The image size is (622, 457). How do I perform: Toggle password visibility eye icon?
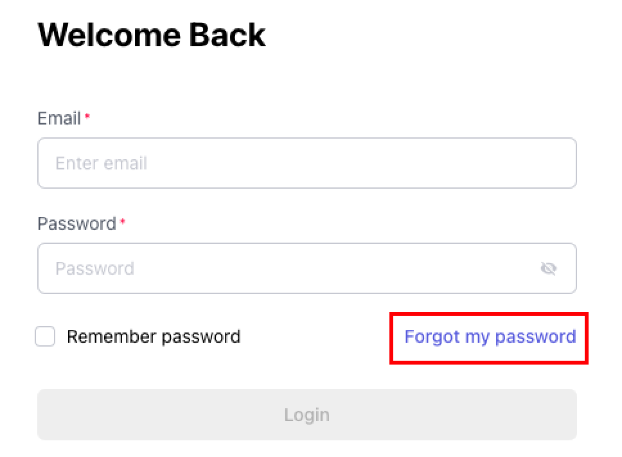(548, 268)
